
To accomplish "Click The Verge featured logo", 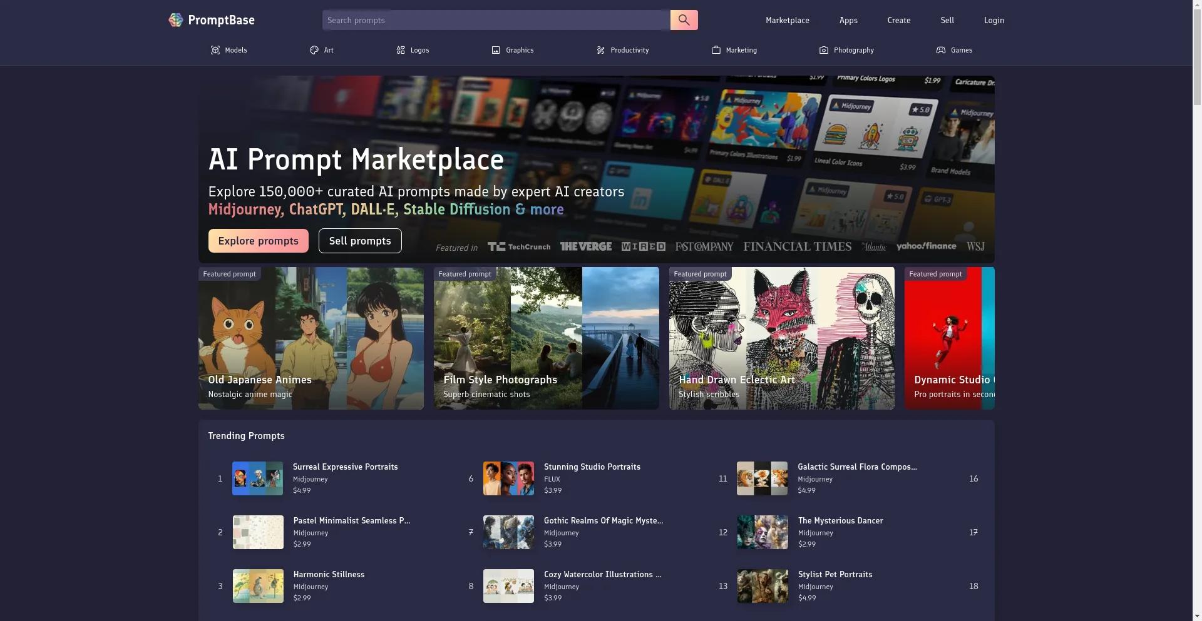I will 585,246.
